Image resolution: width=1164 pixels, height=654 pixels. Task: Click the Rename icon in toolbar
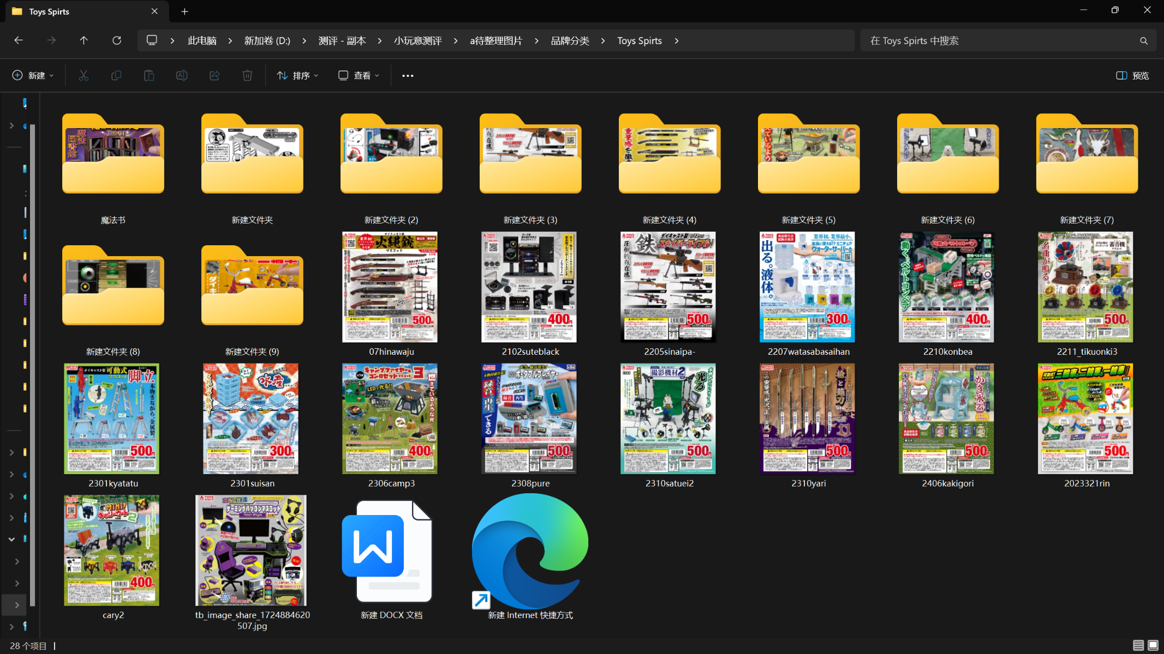tap(182, 75)
